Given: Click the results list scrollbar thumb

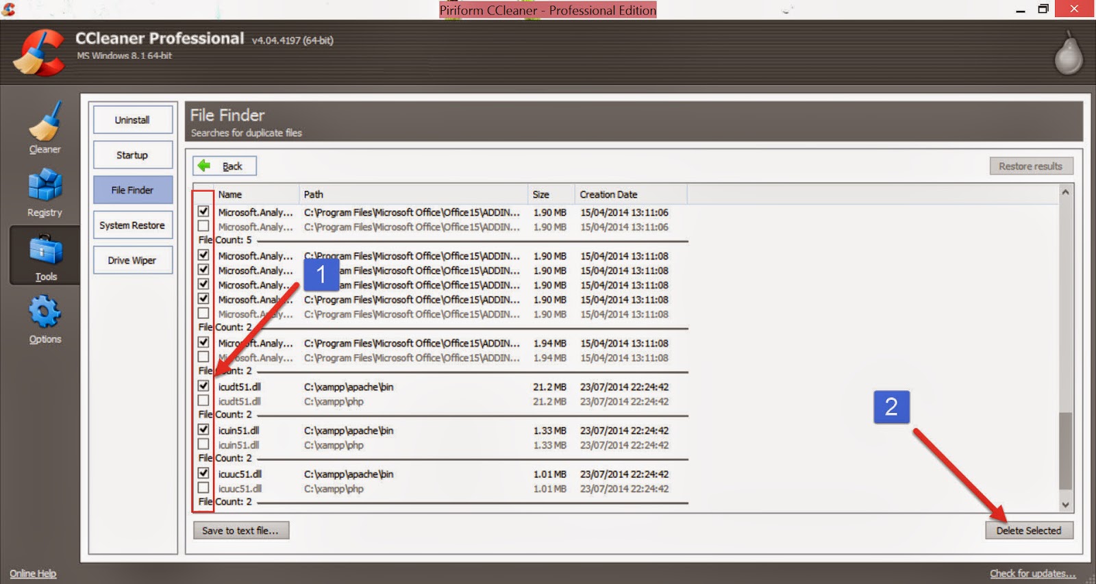Looking at the screenshot, I should 1065,450.
